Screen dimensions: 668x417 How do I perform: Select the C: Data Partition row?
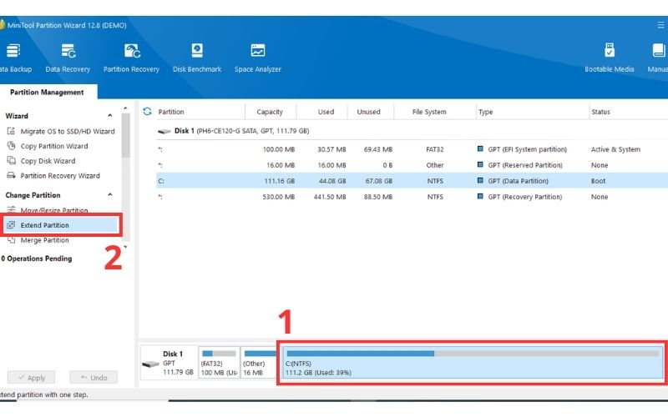pos(412,181)
